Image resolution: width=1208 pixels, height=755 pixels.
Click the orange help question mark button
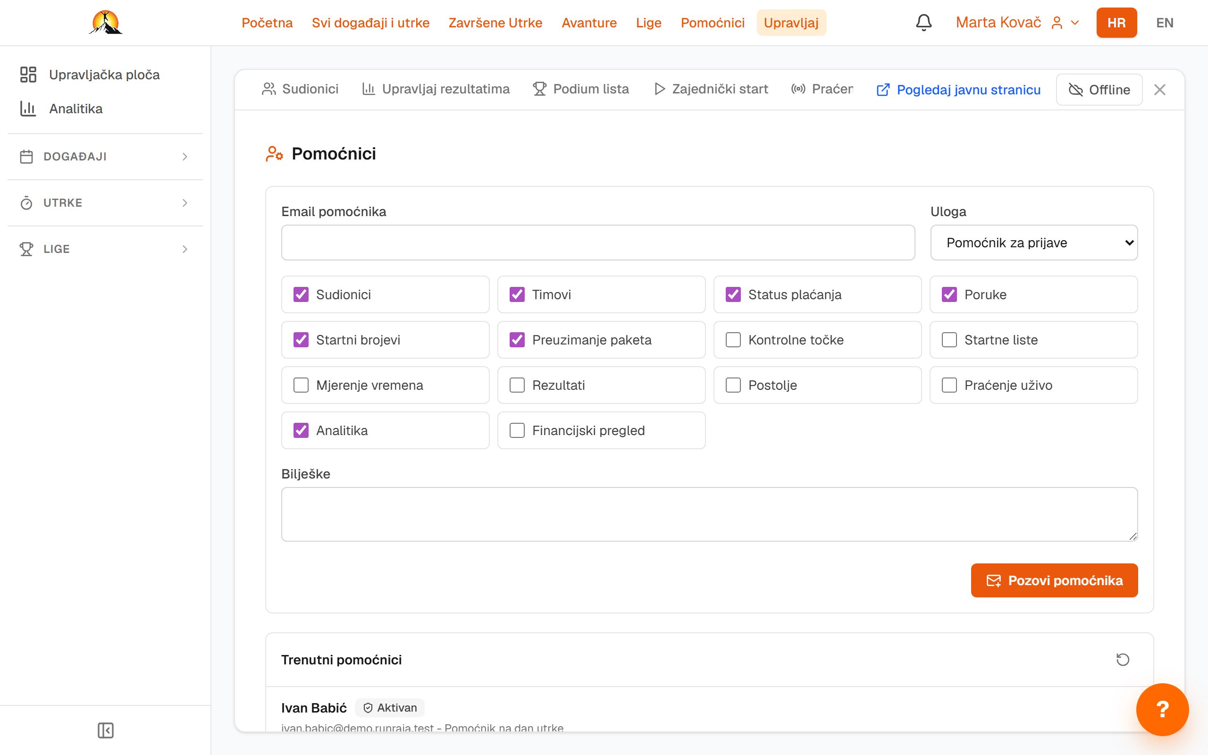pos(1162,709)
